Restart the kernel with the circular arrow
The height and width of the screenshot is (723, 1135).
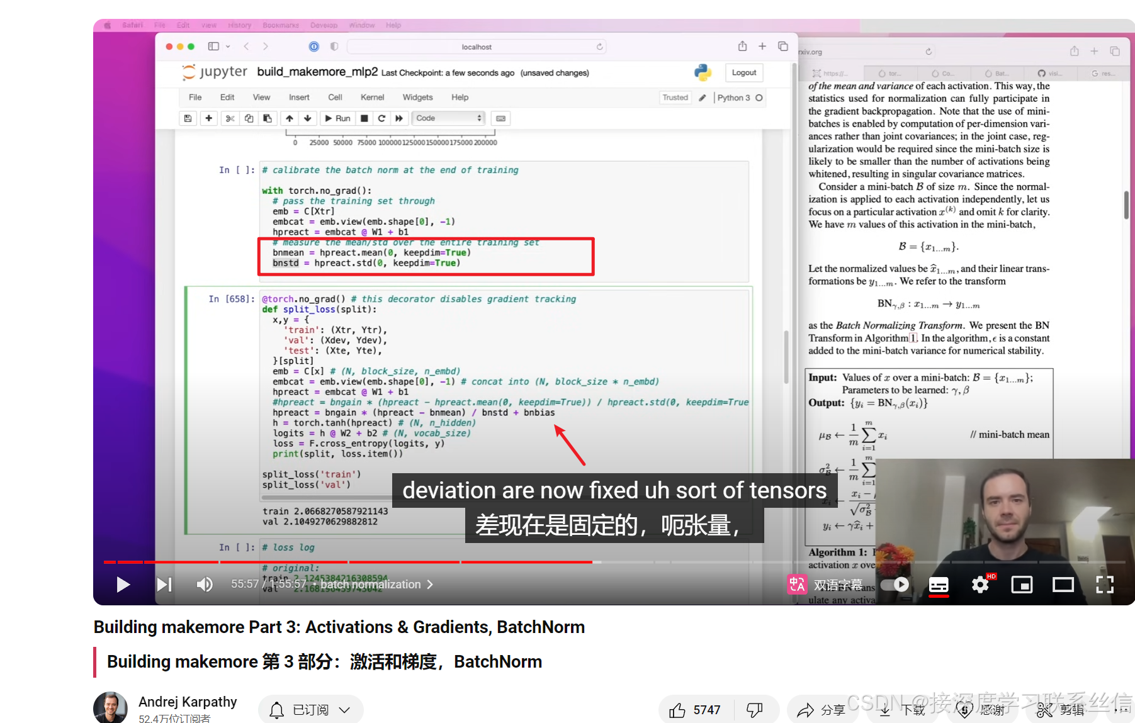pos(381,118)
